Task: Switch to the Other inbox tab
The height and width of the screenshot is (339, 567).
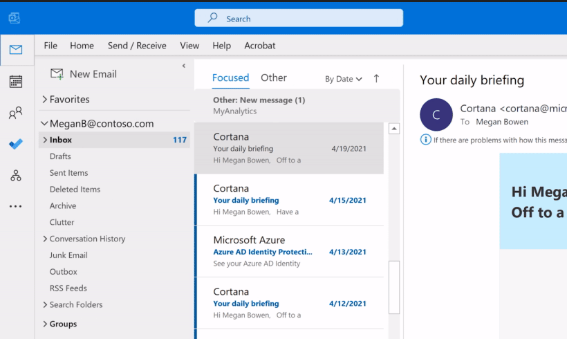Action: point(274,78)
